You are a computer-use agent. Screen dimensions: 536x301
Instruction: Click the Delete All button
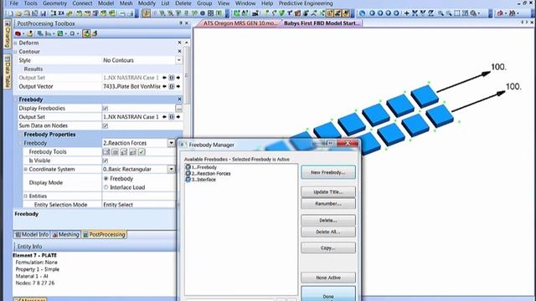click(x=328, y=232)
